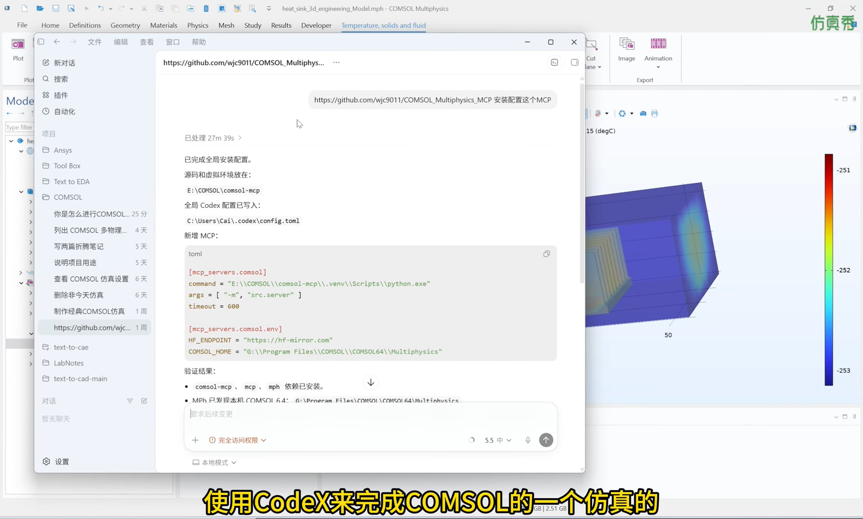
Task: Open 文件 menu in chat window
Action: pos(95,42)
